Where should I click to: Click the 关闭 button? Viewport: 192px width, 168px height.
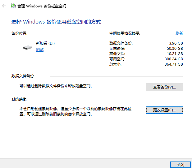(x=181, y=165)
